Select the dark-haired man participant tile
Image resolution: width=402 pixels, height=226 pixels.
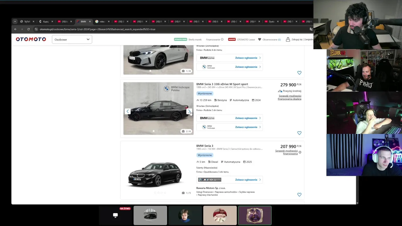coord(185,215)
